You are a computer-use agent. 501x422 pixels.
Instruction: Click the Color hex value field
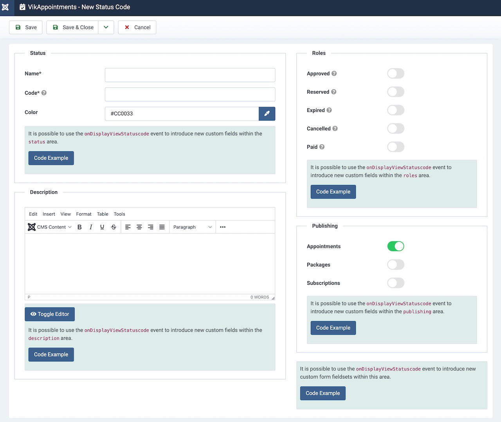coord(182,113)
